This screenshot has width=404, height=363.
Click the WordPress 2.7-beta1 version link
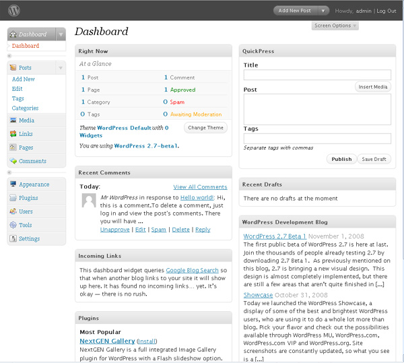point(146,146)
